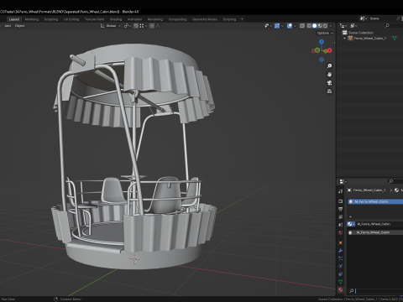
Task: Click the red X axis gizmo handle
Action: click(329, 50)
